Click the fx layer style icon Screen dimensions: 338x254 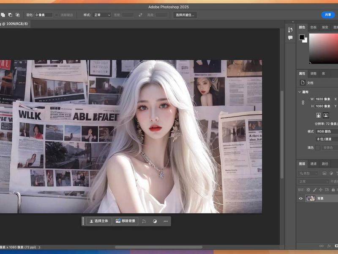point(329,246)
